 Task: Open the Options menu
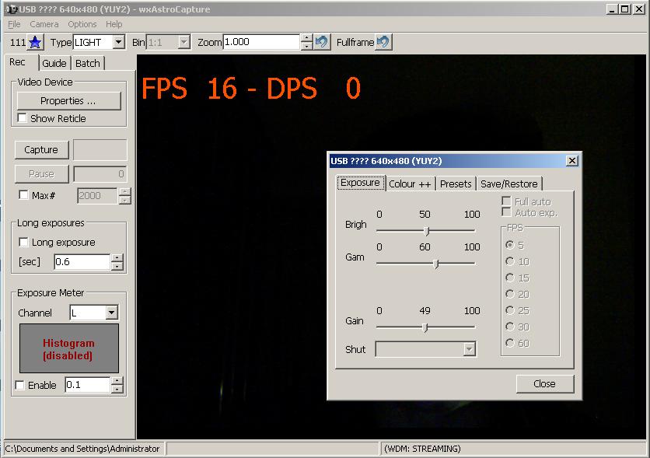click(82, 24)
